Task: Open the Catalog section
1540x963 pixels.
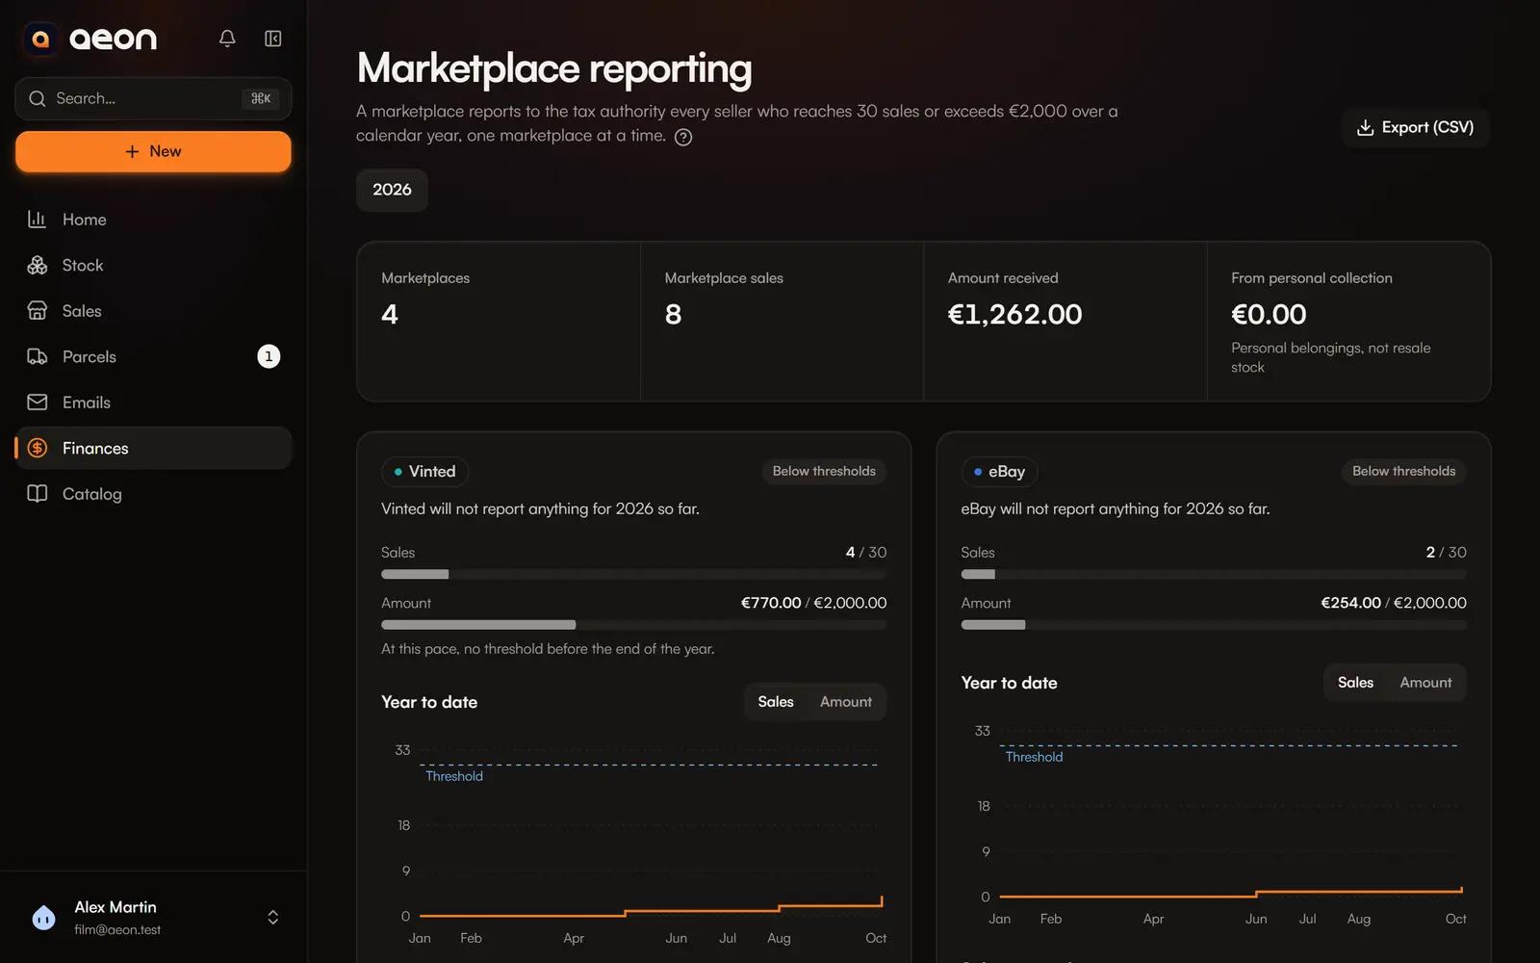Action: [x=154, y=494]
